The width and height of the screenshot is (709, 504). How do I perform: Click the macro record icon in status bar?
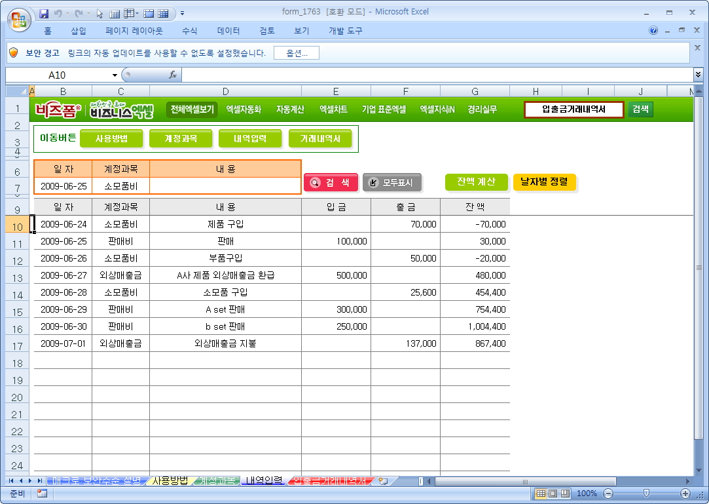tap(42, 494)
